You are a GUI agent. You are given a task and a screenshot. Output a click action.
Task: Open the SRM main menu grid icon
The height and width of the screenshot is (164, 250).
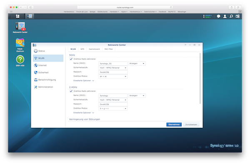pyautogui.click(x=17, y=16)
